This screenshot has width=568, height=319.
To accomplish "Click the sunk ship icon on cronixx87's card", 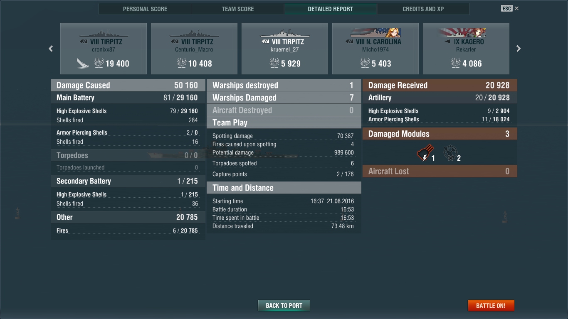I will click(x=82, y=63).
